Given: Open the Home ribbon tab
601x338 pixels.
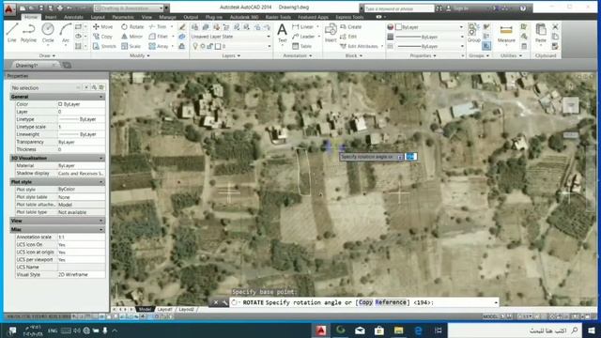Looking at the screenshot, I should [31, 17].
